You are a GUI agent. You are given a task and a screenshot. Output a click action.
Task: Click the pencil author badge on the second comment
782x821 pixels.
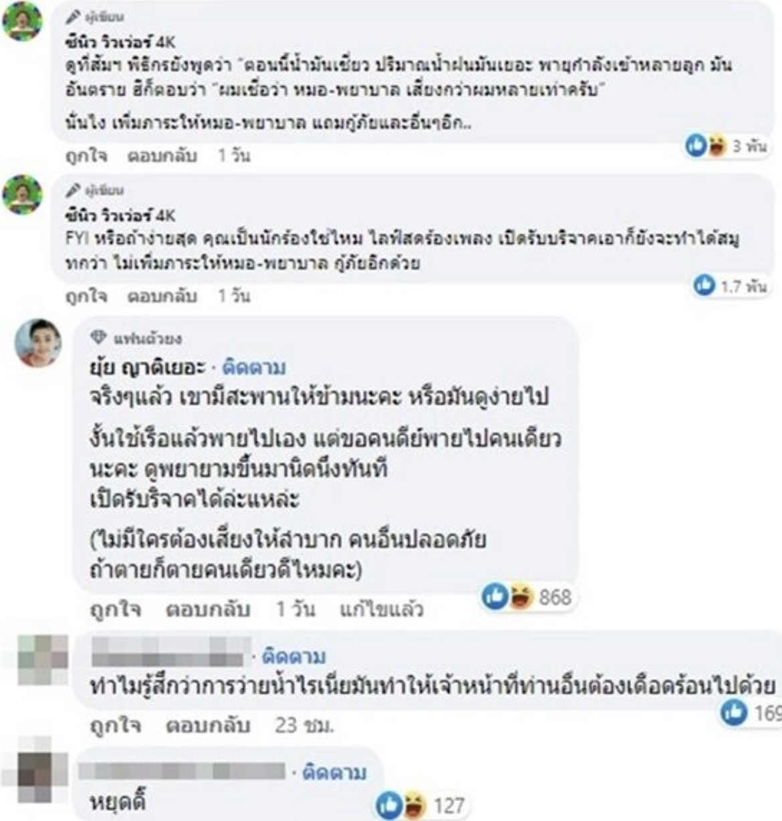[73, 191]
